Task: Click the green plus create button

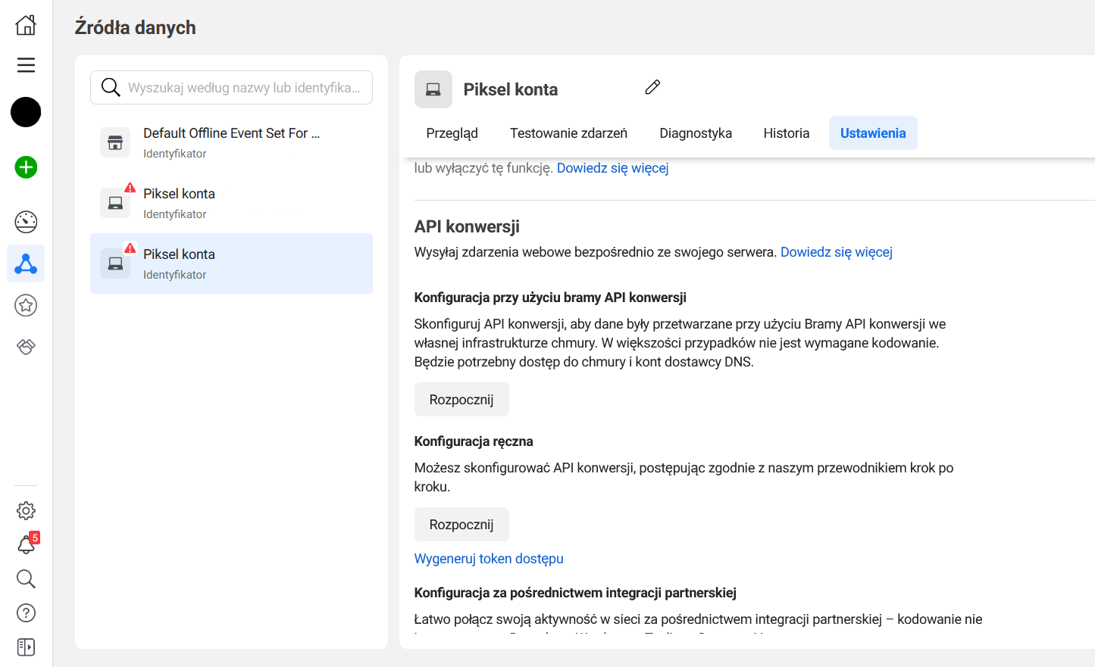Action: (26, 167)
